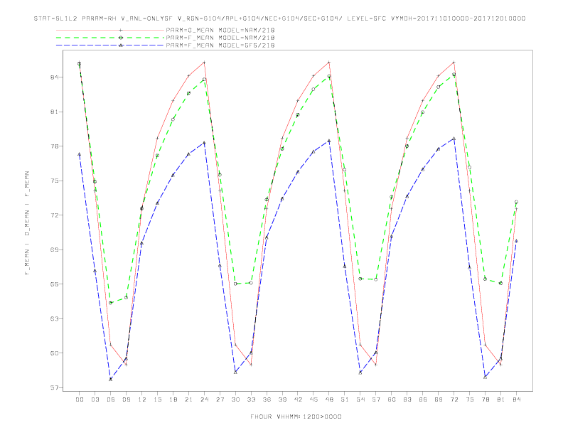Click x-axis forecast hour label 63

coord(407,399)
